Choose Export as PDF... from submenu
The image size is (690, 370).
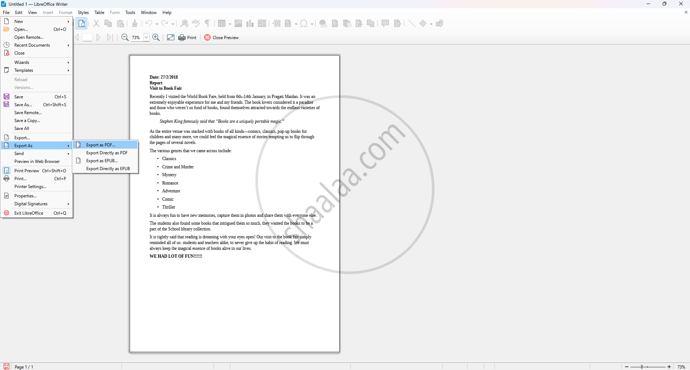(x=101, y=145)
